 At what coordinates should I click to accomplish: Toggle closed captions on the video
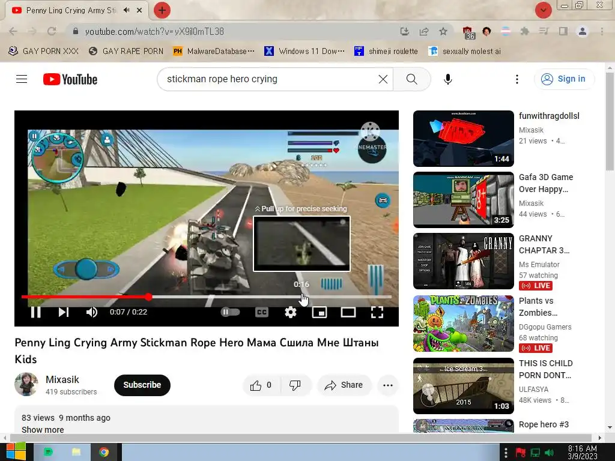[x=262, y=312]
